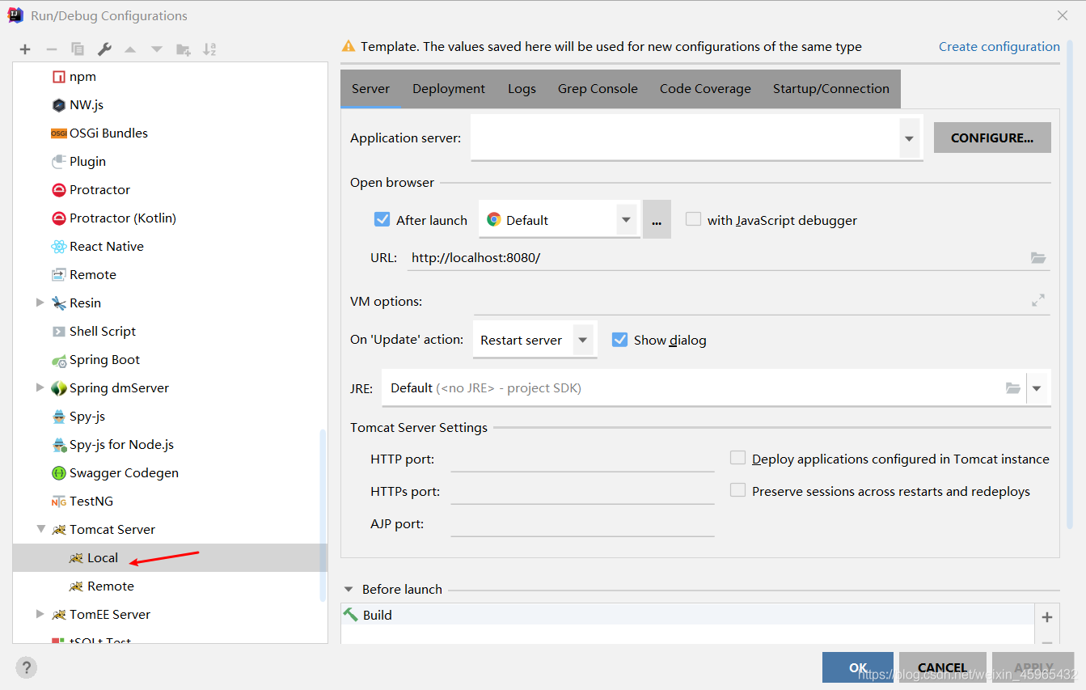Screen dimensions: 1086x690
Task: Uncheck the After launch checkbox
Action: click(382, 219)
